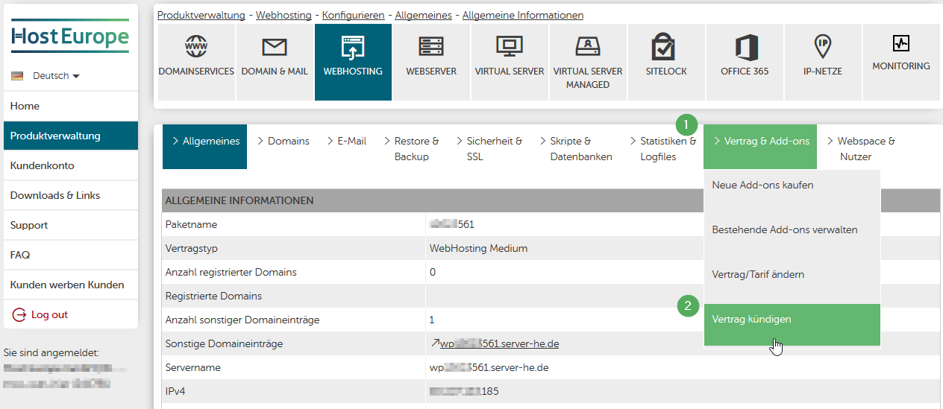This screenshot has height=409, width=943.
Task: Click the IPv4 label
Action: [x=175, y=391]
